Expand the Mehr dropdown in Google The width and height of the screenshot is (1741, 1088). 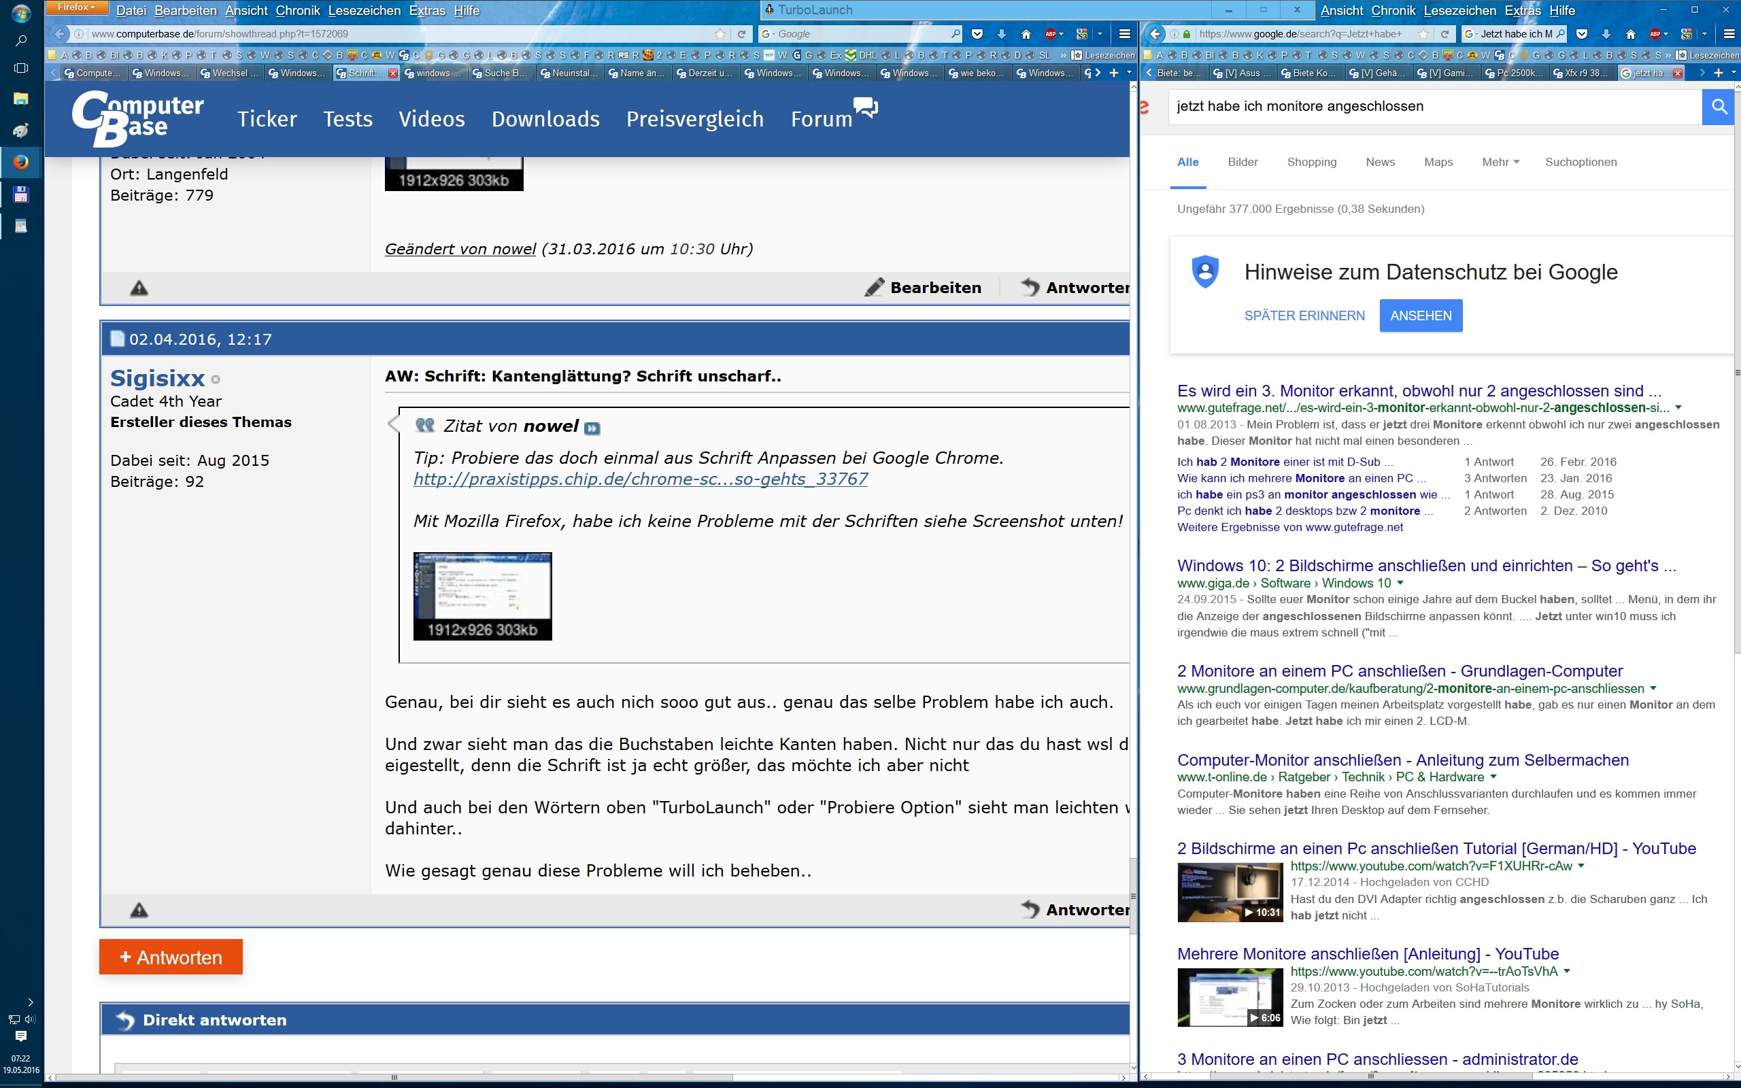tap(1500, 162)
